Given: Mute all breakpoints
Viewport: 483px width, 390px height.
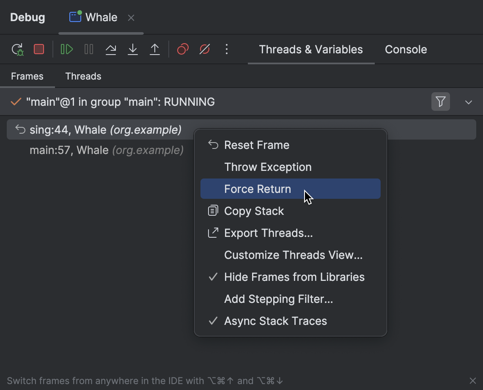Looking at the screenshot, I should click(205, 49).
